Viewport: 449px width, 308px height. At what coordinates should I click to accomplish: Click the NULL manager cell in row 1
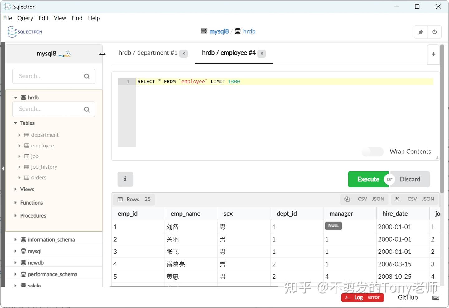333,226
